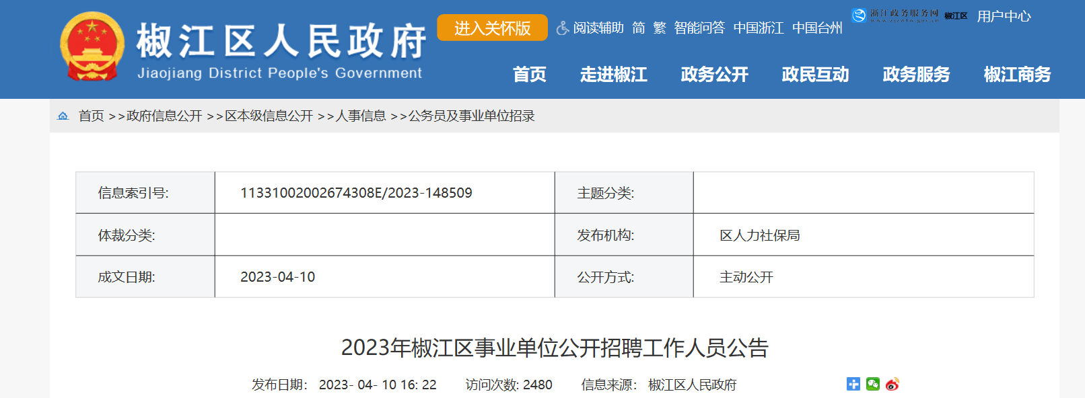This screenshot has width=1085, height=398.
Task: Open the 政民互动 menu
Action: point(816,74)
